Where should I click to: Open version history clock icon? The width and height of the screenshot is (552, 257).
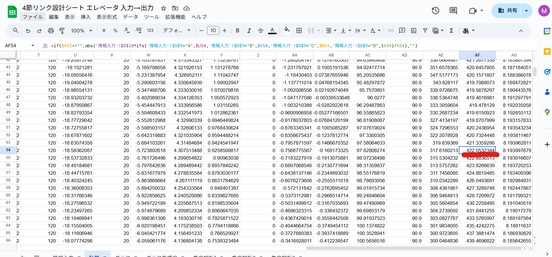435,11
